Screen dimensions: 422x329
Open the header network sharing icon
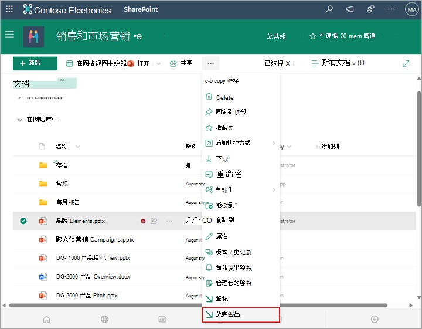370,9
